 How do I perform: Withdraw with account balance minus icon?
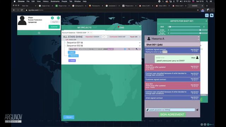pos(91,33)
